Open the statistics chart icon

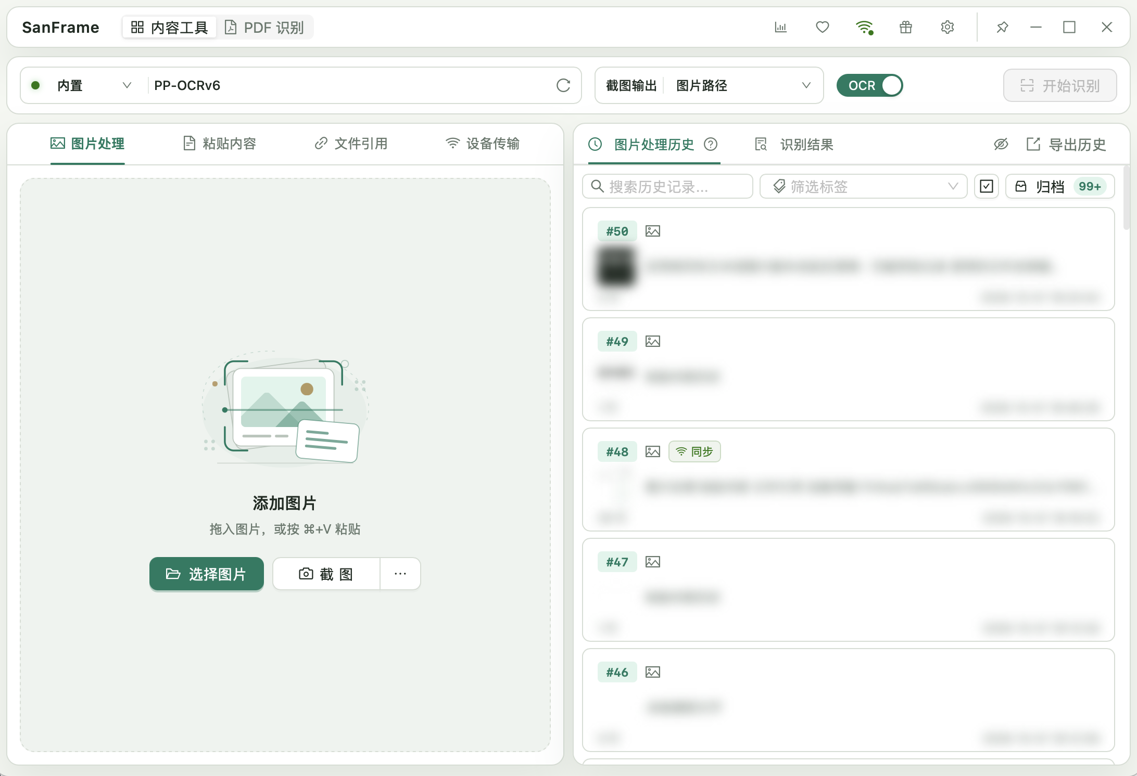[780, 27]
